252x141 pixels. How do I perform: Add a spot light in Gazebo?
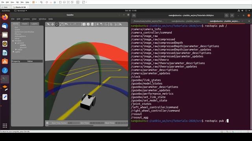point(102,24)
